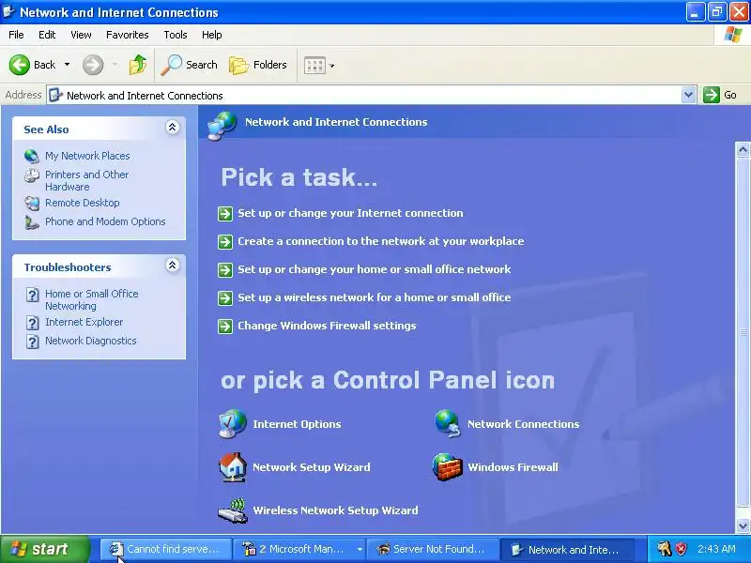
Task: Click the Home or Small Office Networking help icon
Action: click(32, 295)
